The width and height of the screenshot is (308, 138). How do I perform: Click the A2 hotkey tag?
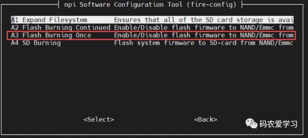point(15,27)
